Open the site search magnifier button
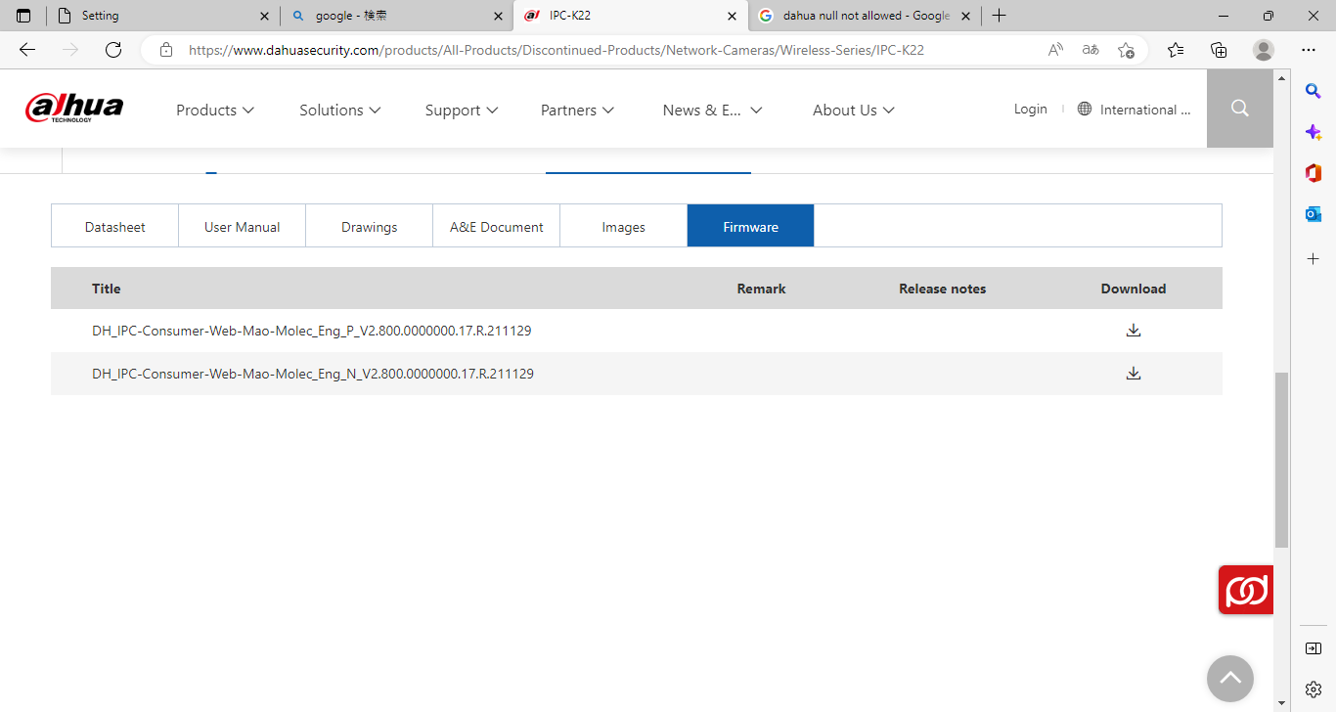Image resolution: width=1336 pixels, height=712 pixels. pyautogui.click(x=1240, y=109)
